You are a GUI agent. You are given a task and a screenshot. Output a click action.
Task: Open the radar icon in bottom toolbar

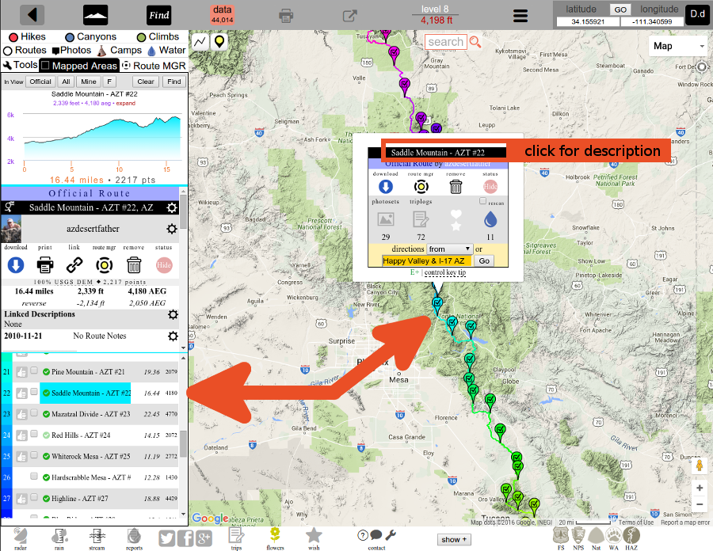coord(21,538)
